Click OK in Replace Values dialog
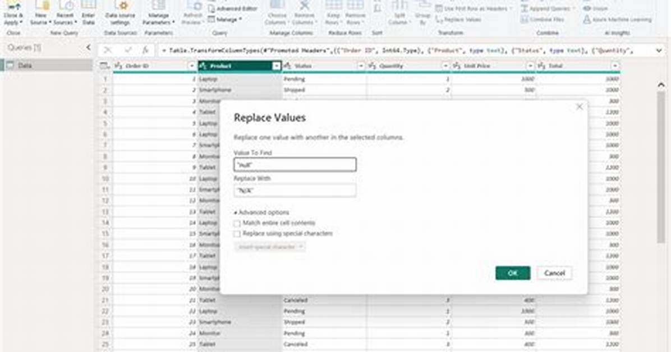 (513, 273)
